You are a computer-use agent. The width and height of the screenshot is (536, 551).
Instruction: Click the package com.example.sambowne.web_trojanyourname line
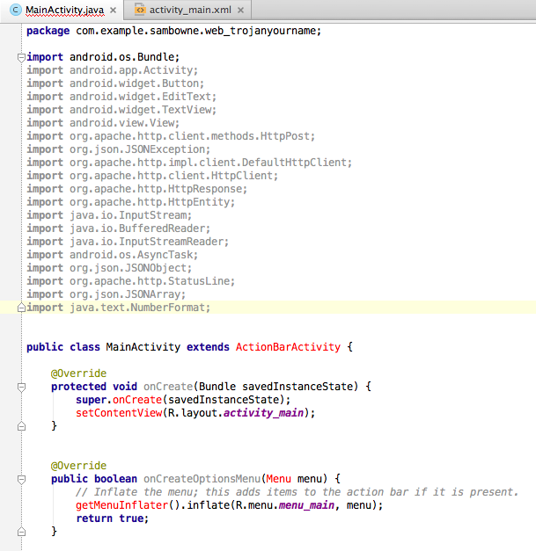(x=174, y=31)
